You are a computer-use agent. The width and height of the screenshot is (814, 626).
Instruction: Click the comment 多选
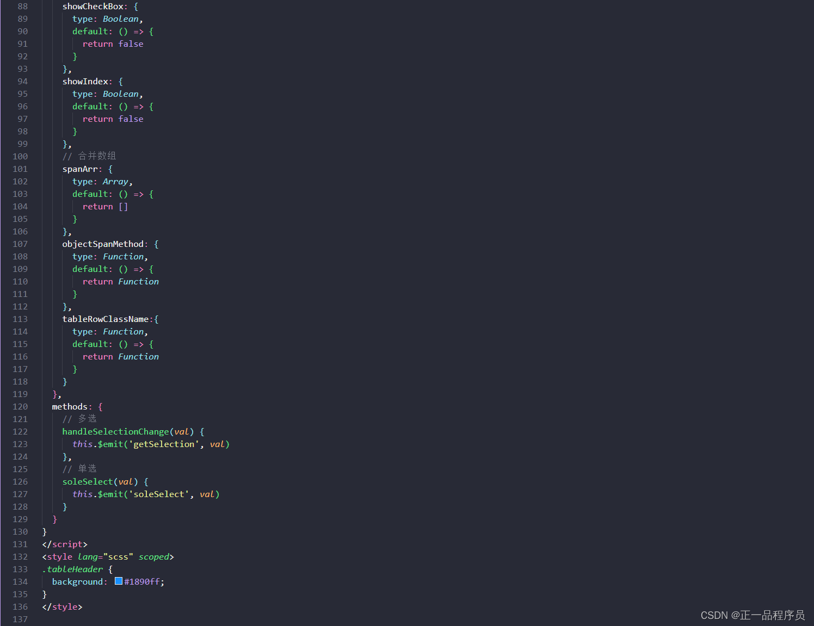tap(79, 419)
